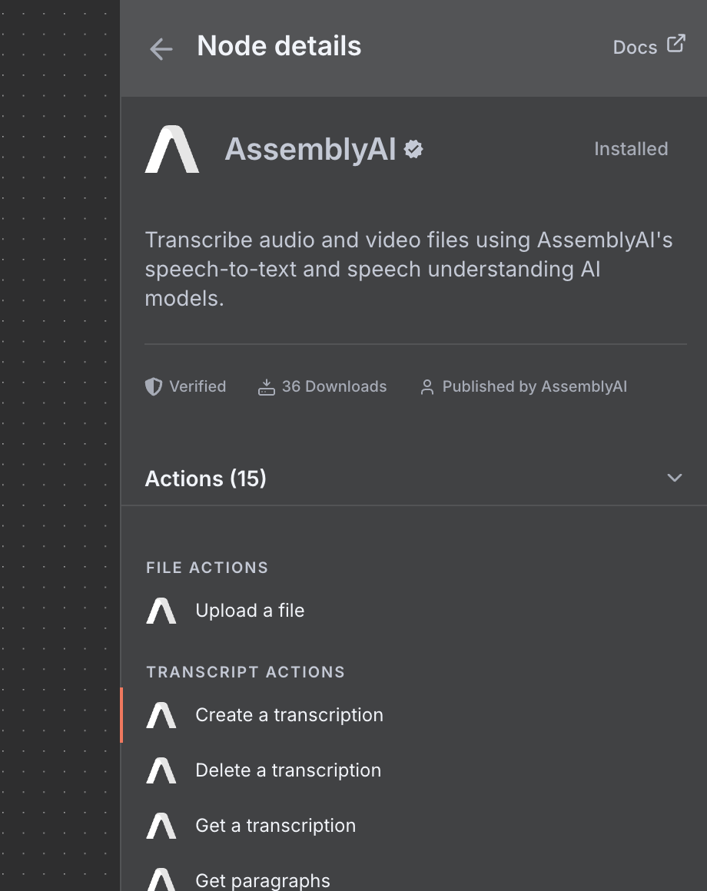Select Get paragraphs action
The height and width of the screenshot is (891, 707).
tap(263, 880)
